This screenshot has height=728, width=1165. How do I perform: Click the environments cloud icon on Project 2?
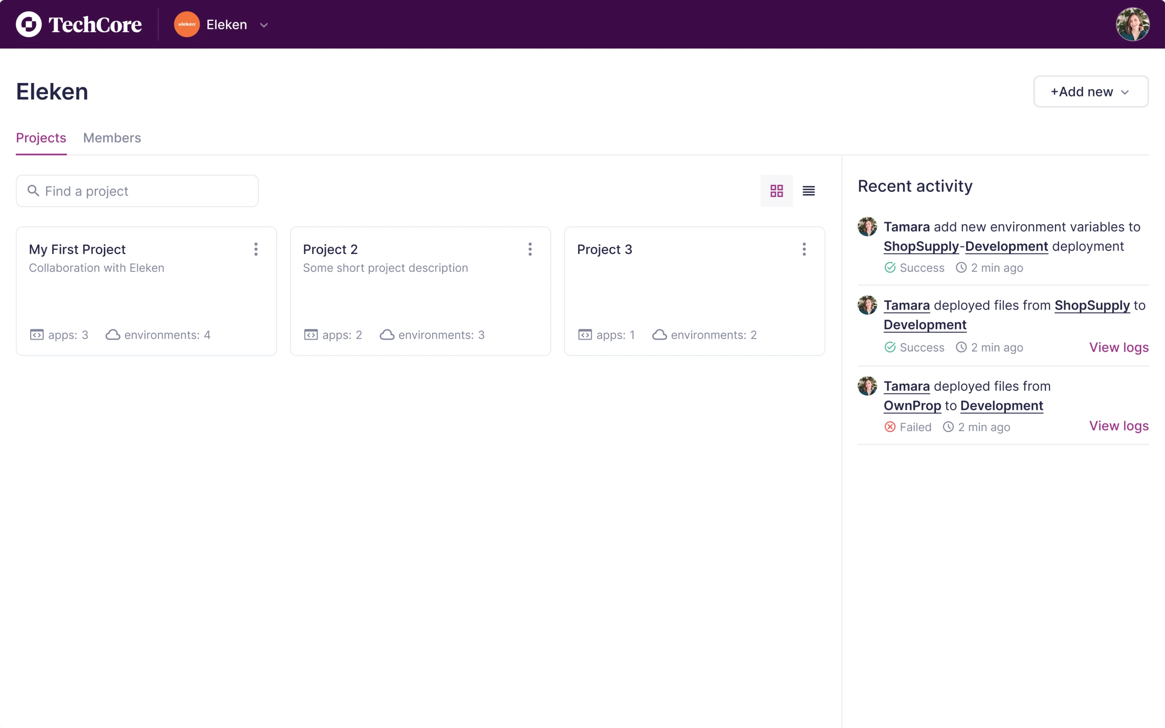coord(386,335)
